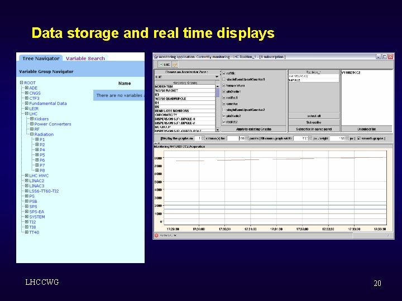Open the Power Converters tree link
The width and height of the screenshot is (402, 301).
[53, 124]
